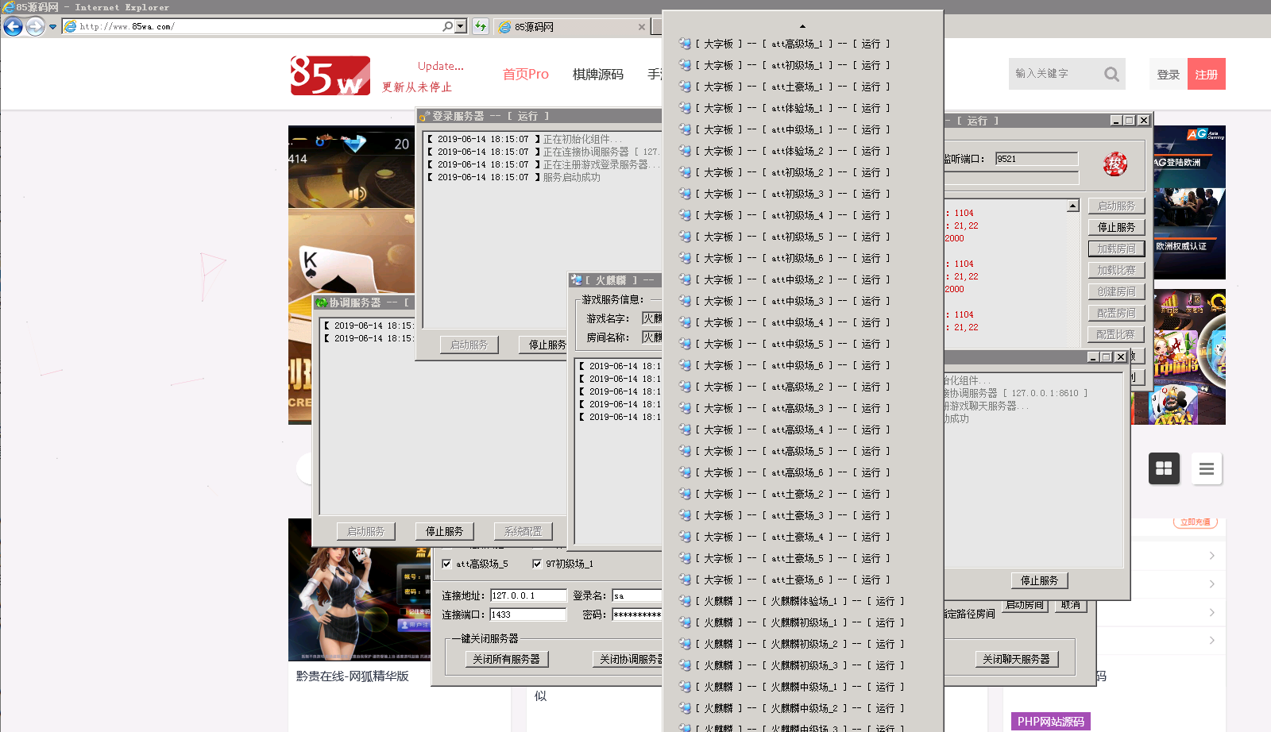Click the IE back navigation arrow

point(14,26)
